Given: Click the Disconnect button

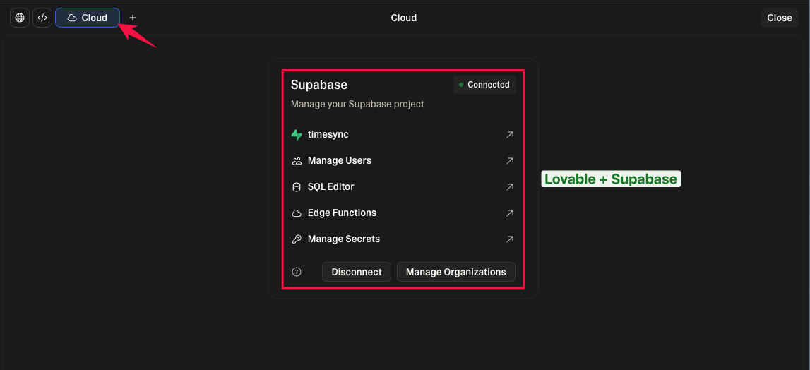Looking at the screenshot, I should click(x=357, y=272).
